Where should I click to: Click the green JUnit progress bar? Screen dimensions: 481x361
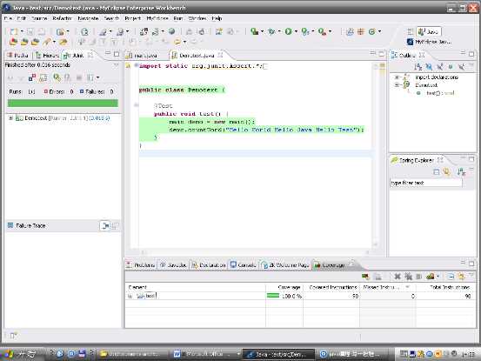point(63,103)
